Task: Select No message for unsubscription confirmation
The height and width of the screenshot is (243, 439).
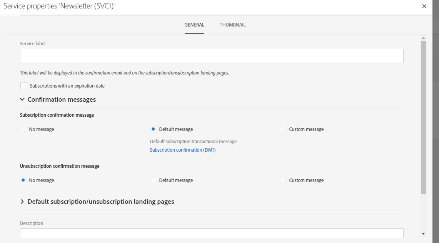Action: [x=23, y=180]
